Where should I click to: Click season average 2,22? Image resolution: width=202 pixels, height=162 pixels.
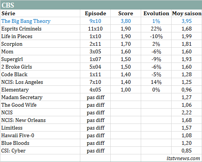coord(187,112)
